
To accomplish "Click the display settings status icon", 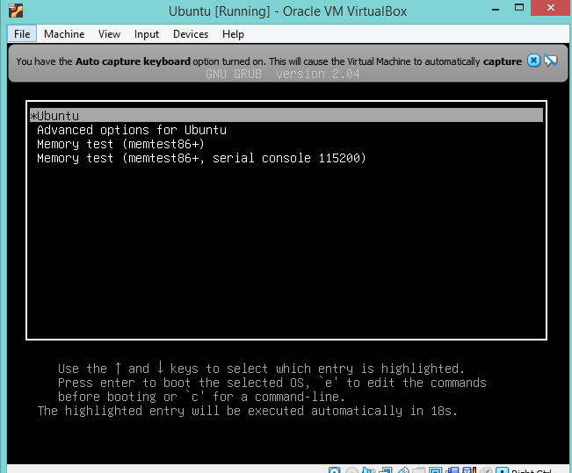I will point(435,470).
